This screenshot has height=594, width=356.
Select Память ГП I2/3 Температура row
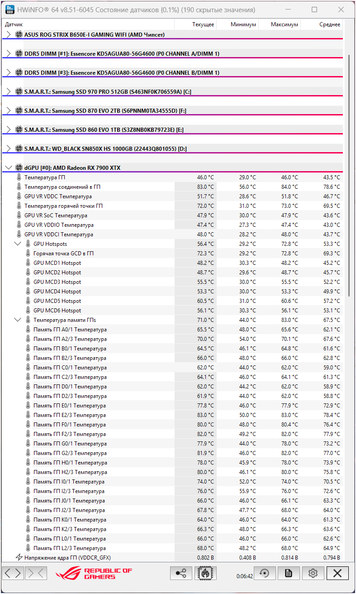pyautogui.click(x=172, y=491)
